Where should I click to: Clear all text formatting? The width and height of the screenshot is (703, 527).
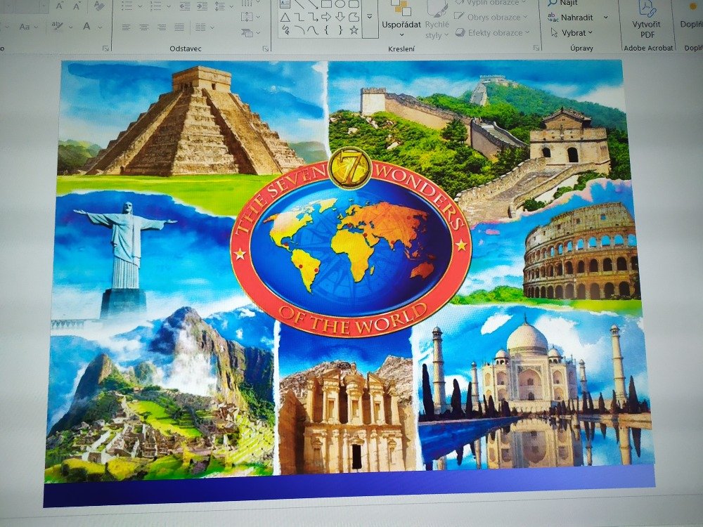click(98, 6)
